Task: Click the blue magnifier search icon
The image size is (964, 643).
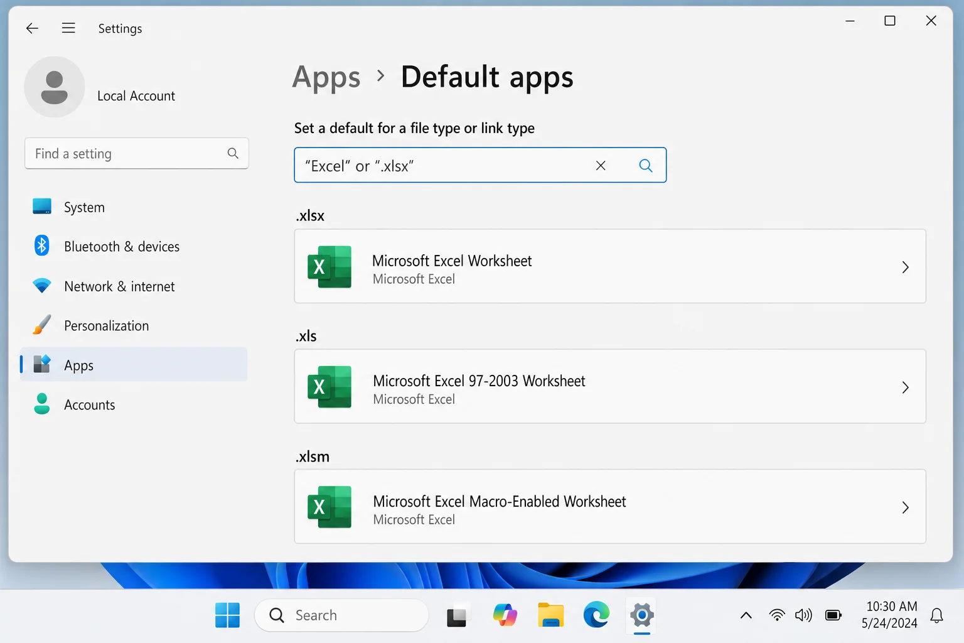Action: click(646, 165)
